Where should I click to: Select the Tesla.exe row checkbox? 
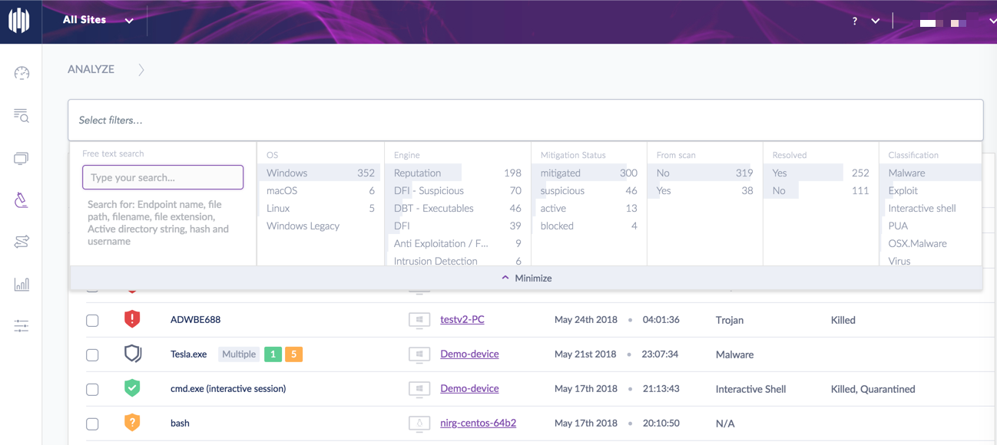(x=92, y=355)
